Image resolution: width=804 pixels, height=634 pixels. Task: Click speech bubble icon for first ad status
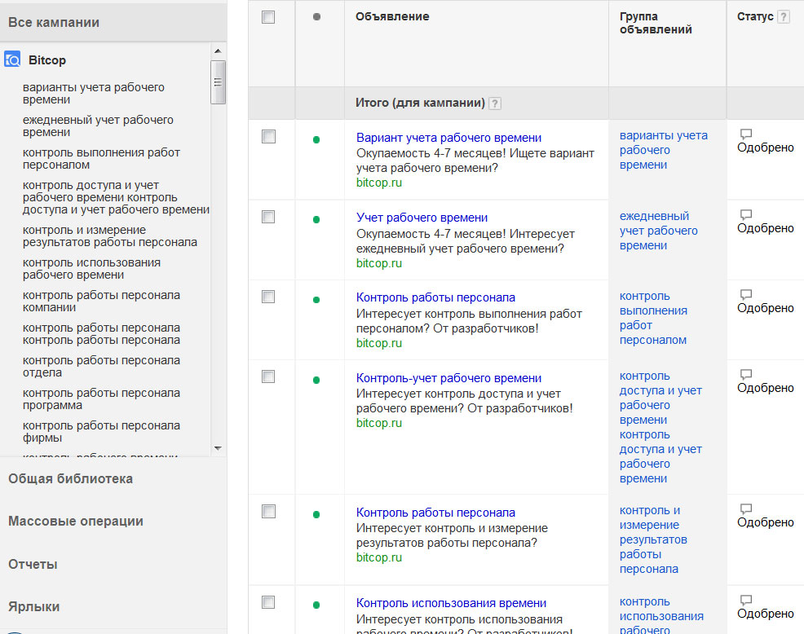tap(745, 134)
